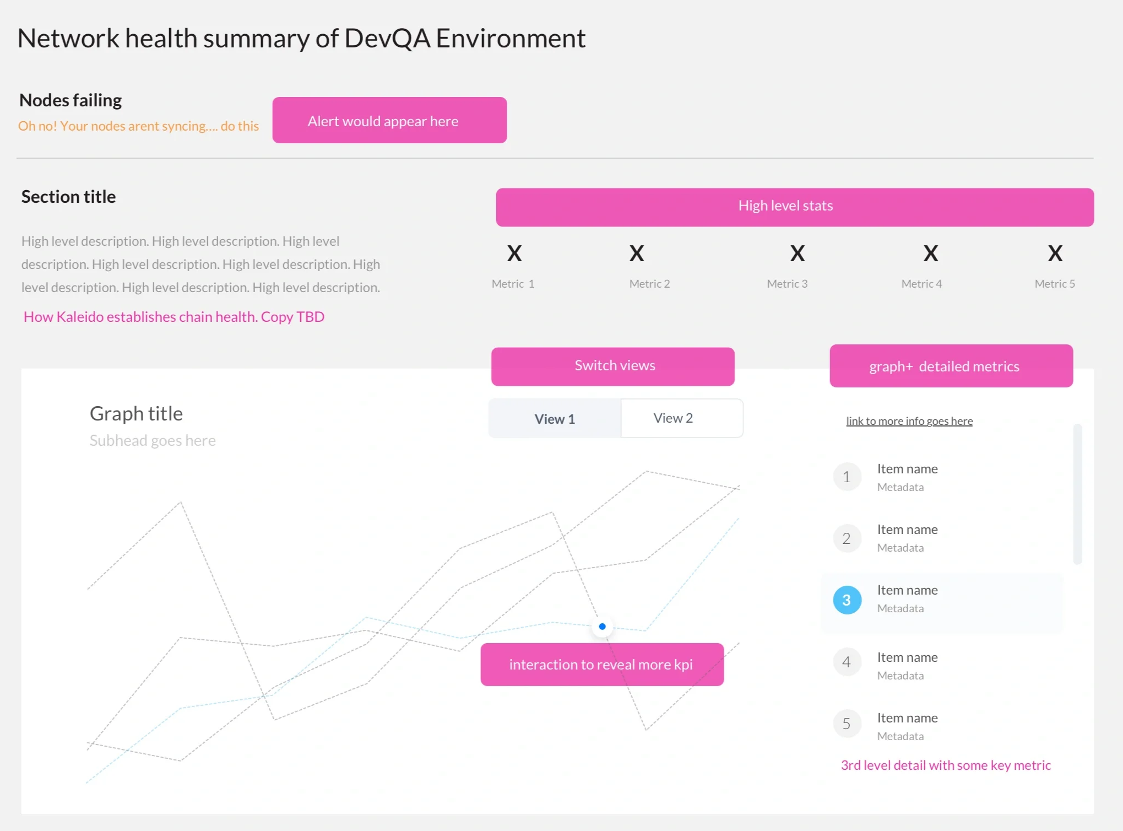
Task: Click graph+ detailed metrics button
Action: click(x=951, y=366)
